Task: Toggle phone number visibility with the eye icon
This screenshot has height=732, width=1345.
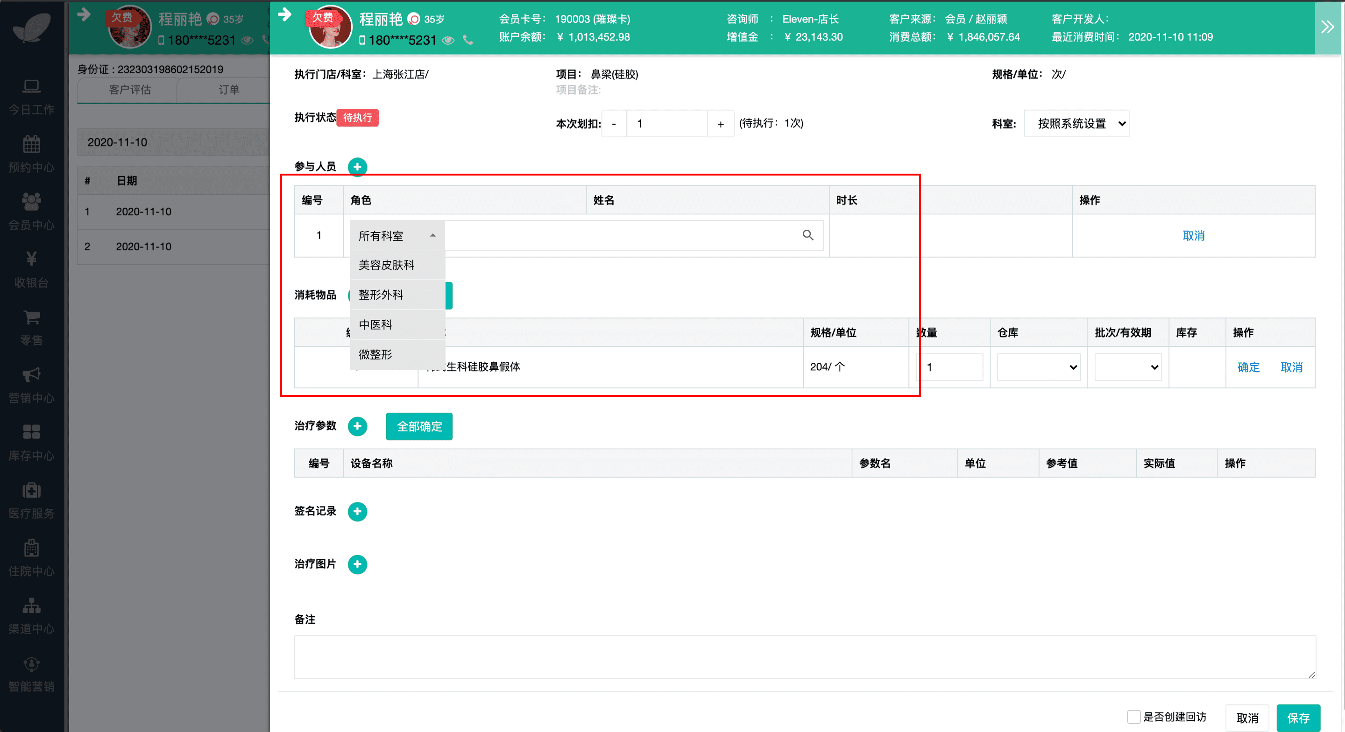Action: pos(448,40)
